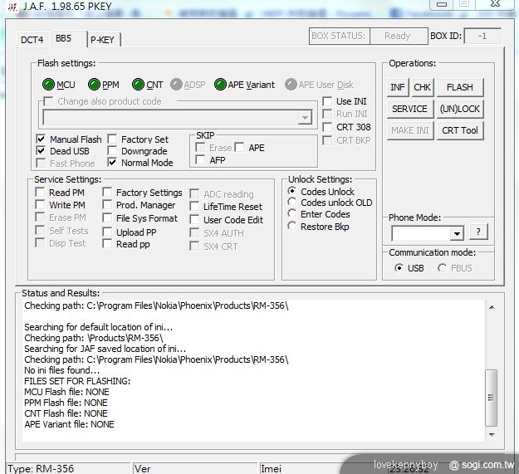Click the CHK operation button

[x=422, y=87]
